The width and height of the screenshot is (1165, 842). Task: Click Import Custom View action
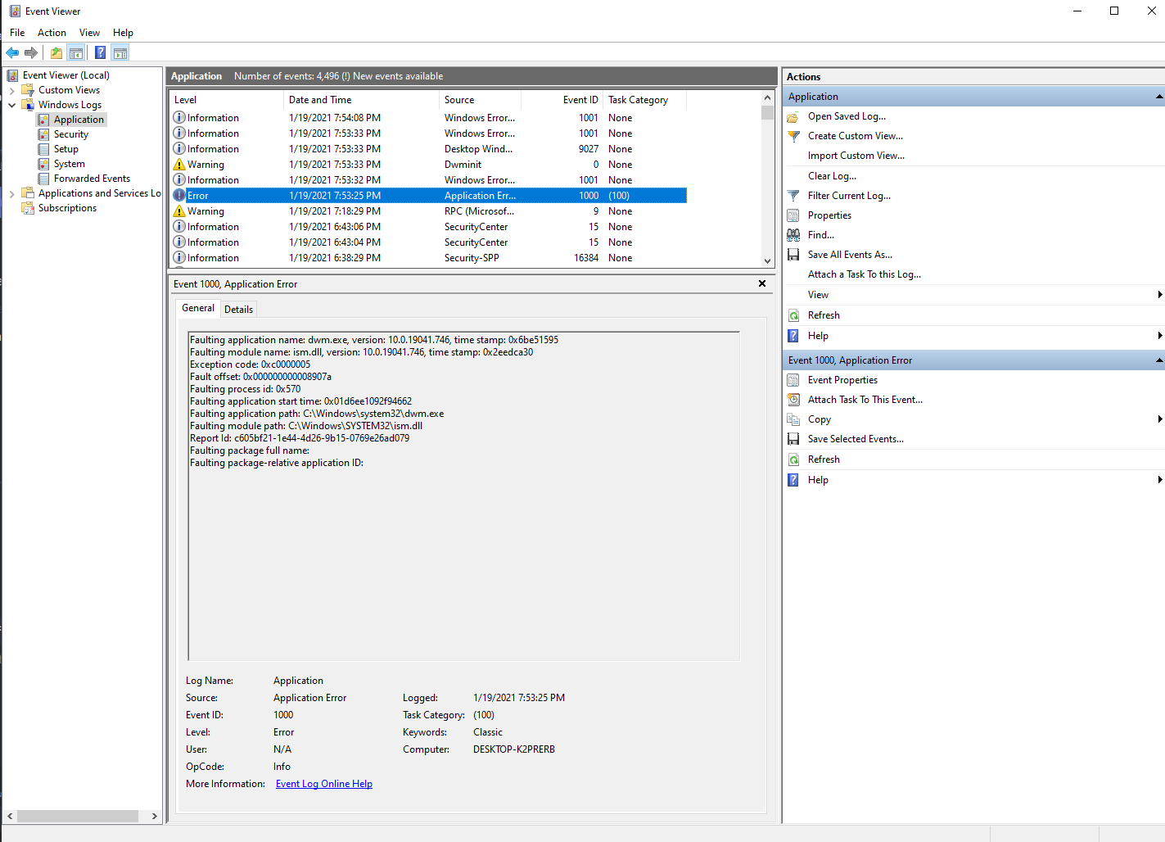click(x=856, y=156)
